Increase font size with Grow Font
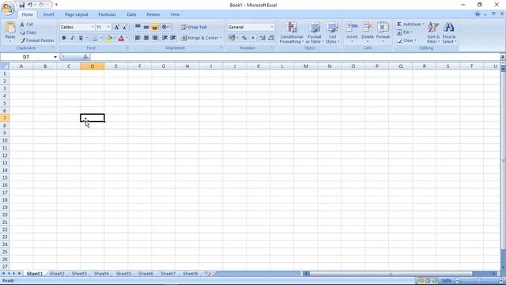 click(x=117, y=28)
